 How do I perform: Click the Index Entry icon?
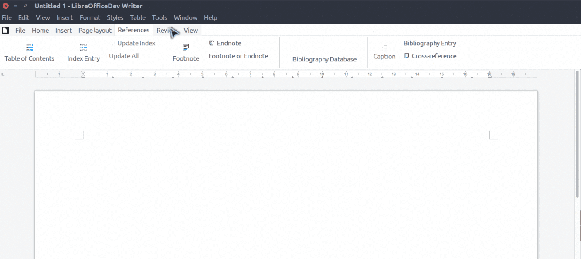[x=83, y=47]
